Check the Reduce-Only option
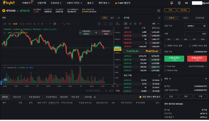209x121 pixels. (x=165, y=70)
